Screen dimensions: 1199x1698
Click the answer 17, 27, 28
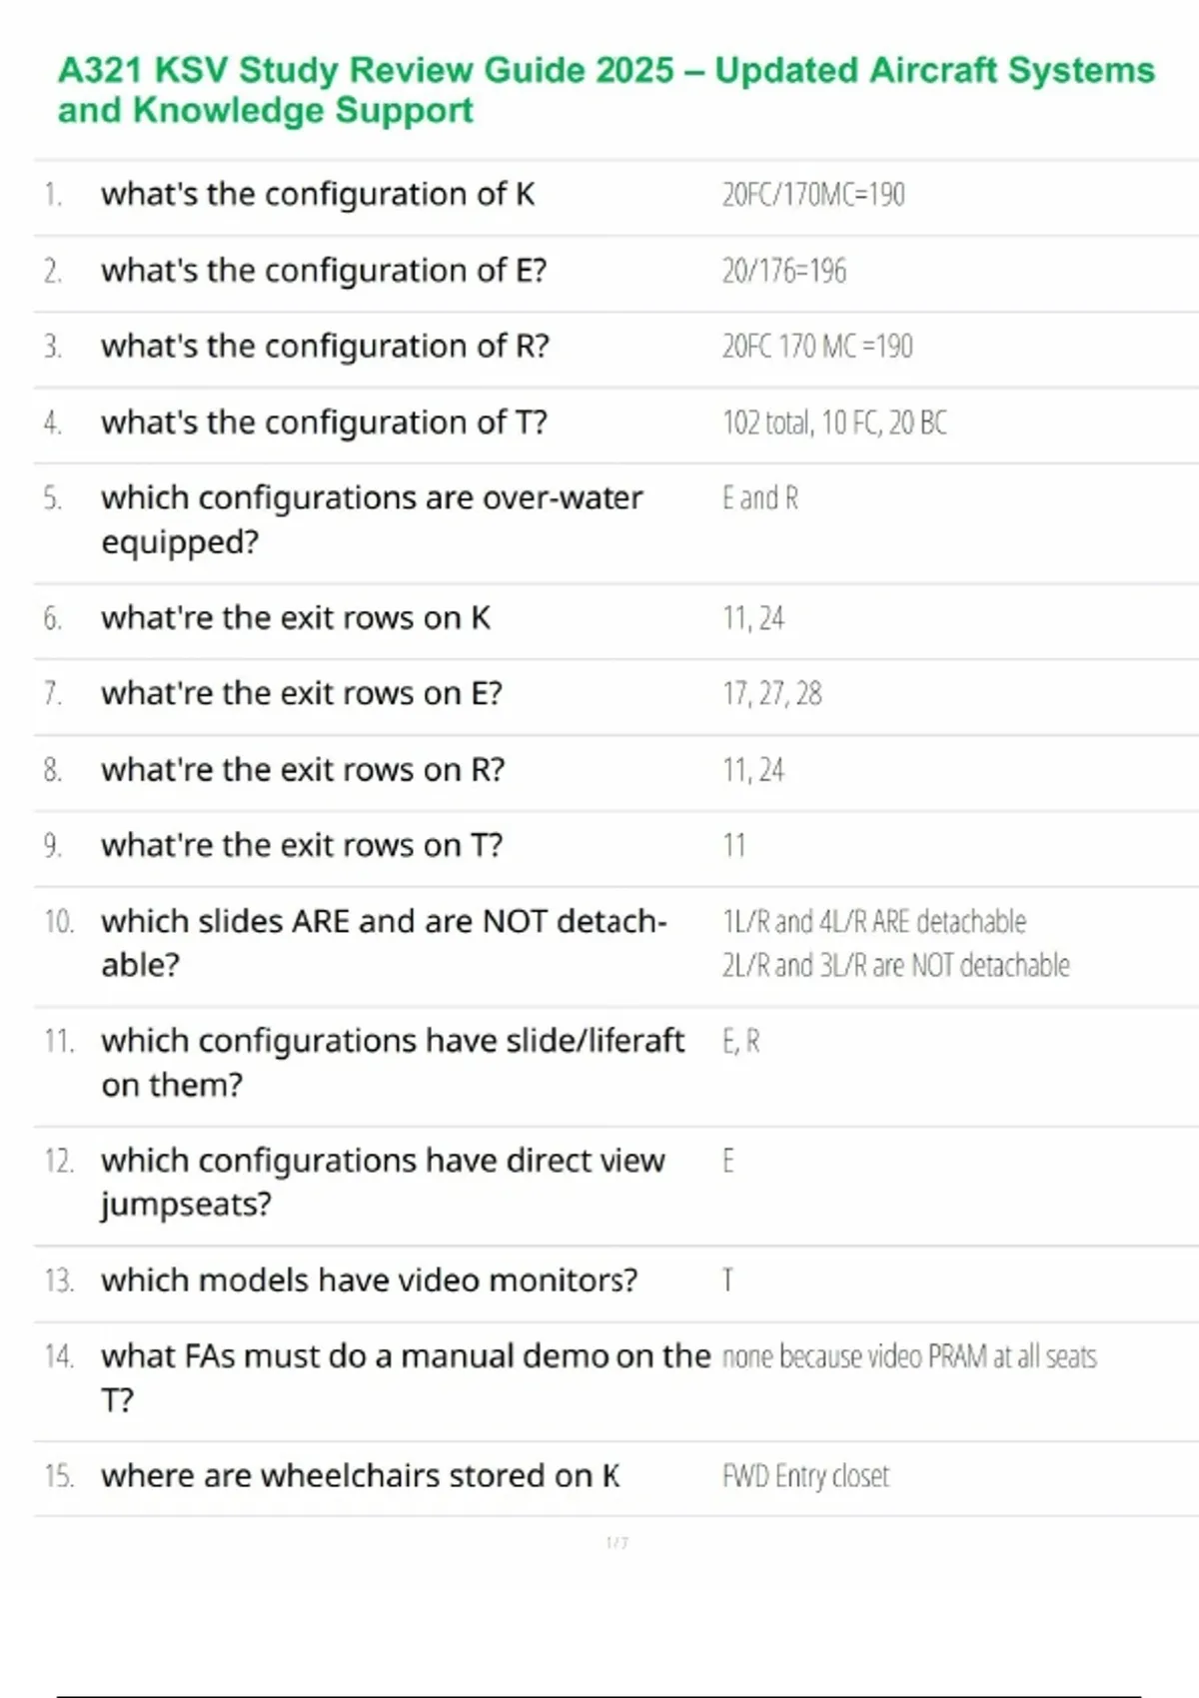pos(772,693)
